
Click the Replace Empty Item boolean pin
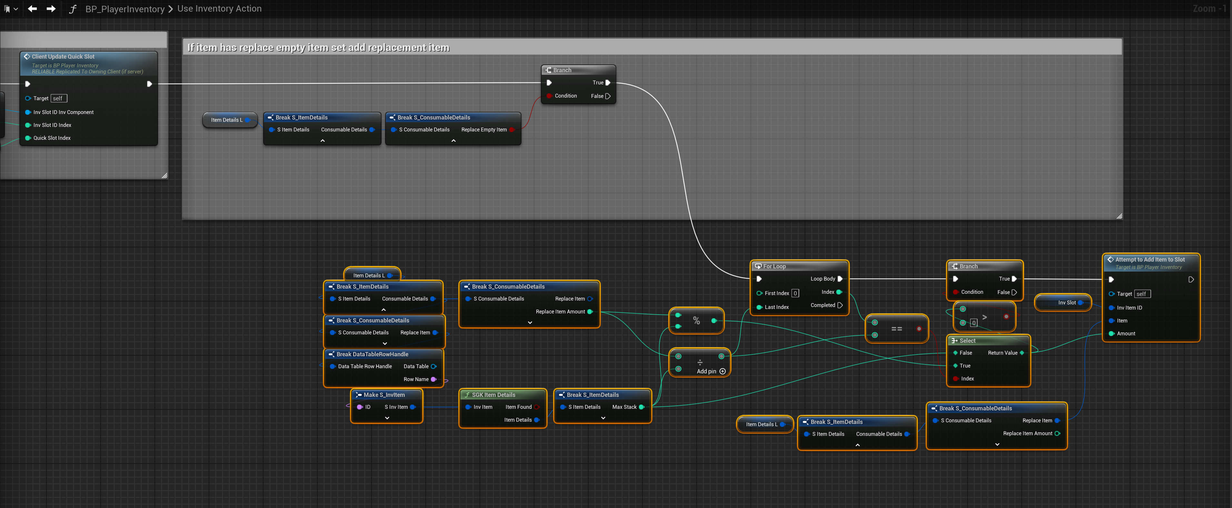pyautogui.click(x=512, y=129)
